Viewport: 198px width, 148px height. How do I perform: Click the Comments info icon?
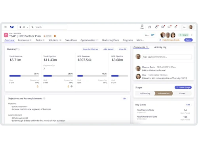(147, 47)
